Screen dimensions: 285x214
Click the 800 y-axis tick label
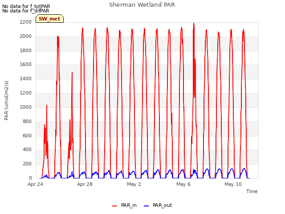[x=27, y=121]
